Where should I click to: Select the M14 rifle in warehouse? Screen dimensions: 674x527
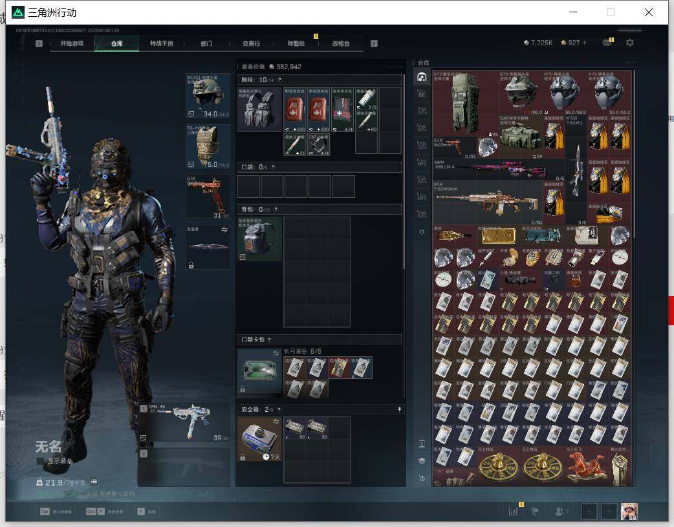(x=488, y=203)
